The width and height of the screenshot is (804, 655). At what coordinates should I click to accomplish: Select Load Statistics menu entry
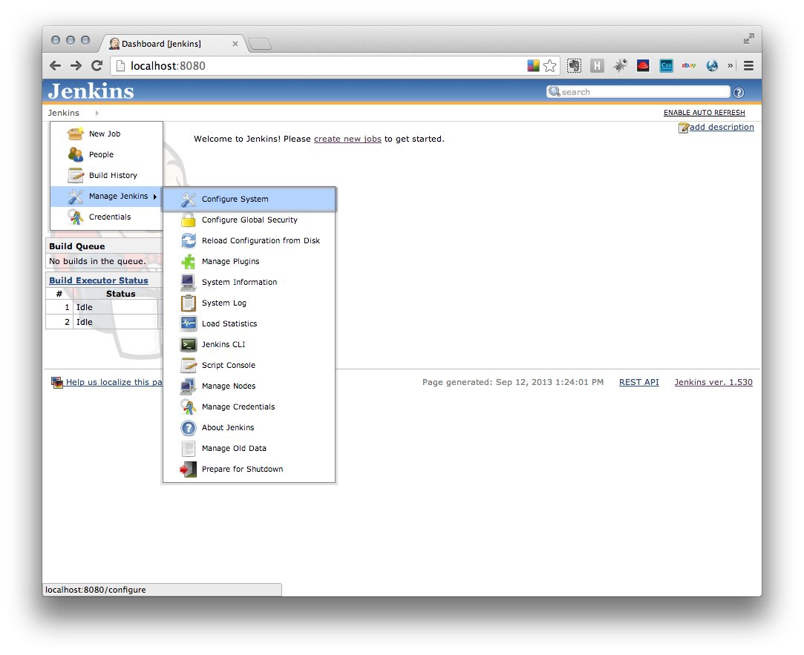[249, 324]
